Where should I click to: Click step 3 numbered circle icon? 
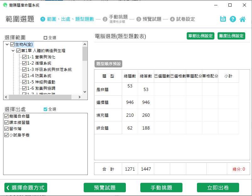[138, 19]
